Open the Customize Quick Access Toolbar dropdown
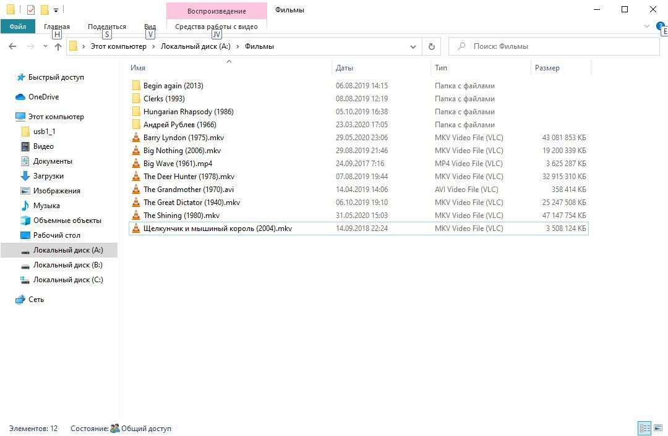 coord(56,10)
